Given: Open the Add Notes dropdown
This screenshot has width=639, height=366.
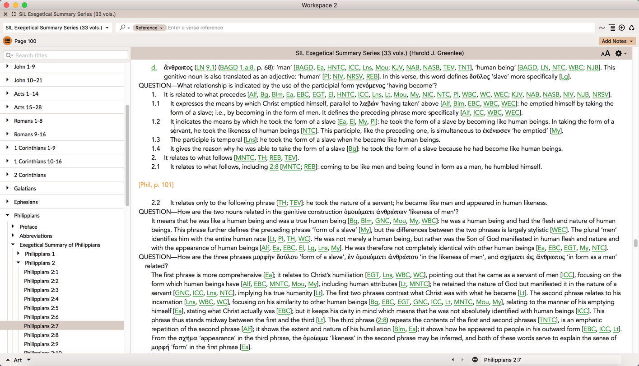Looking at the screenshot, I should pos(617,41).
